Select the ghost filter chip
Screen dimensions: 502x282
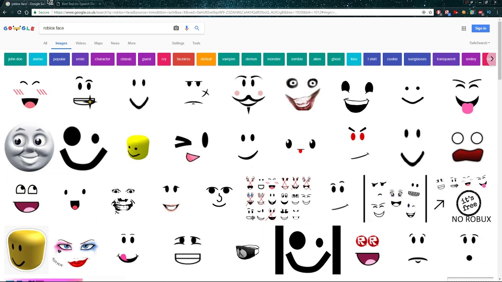[336, 59]
